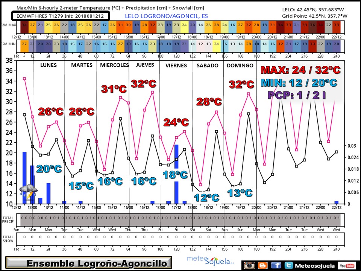Click the MAX: 24 / 32ºC summary
Viewport: 361px width, 271px height.
pos(300,70)
